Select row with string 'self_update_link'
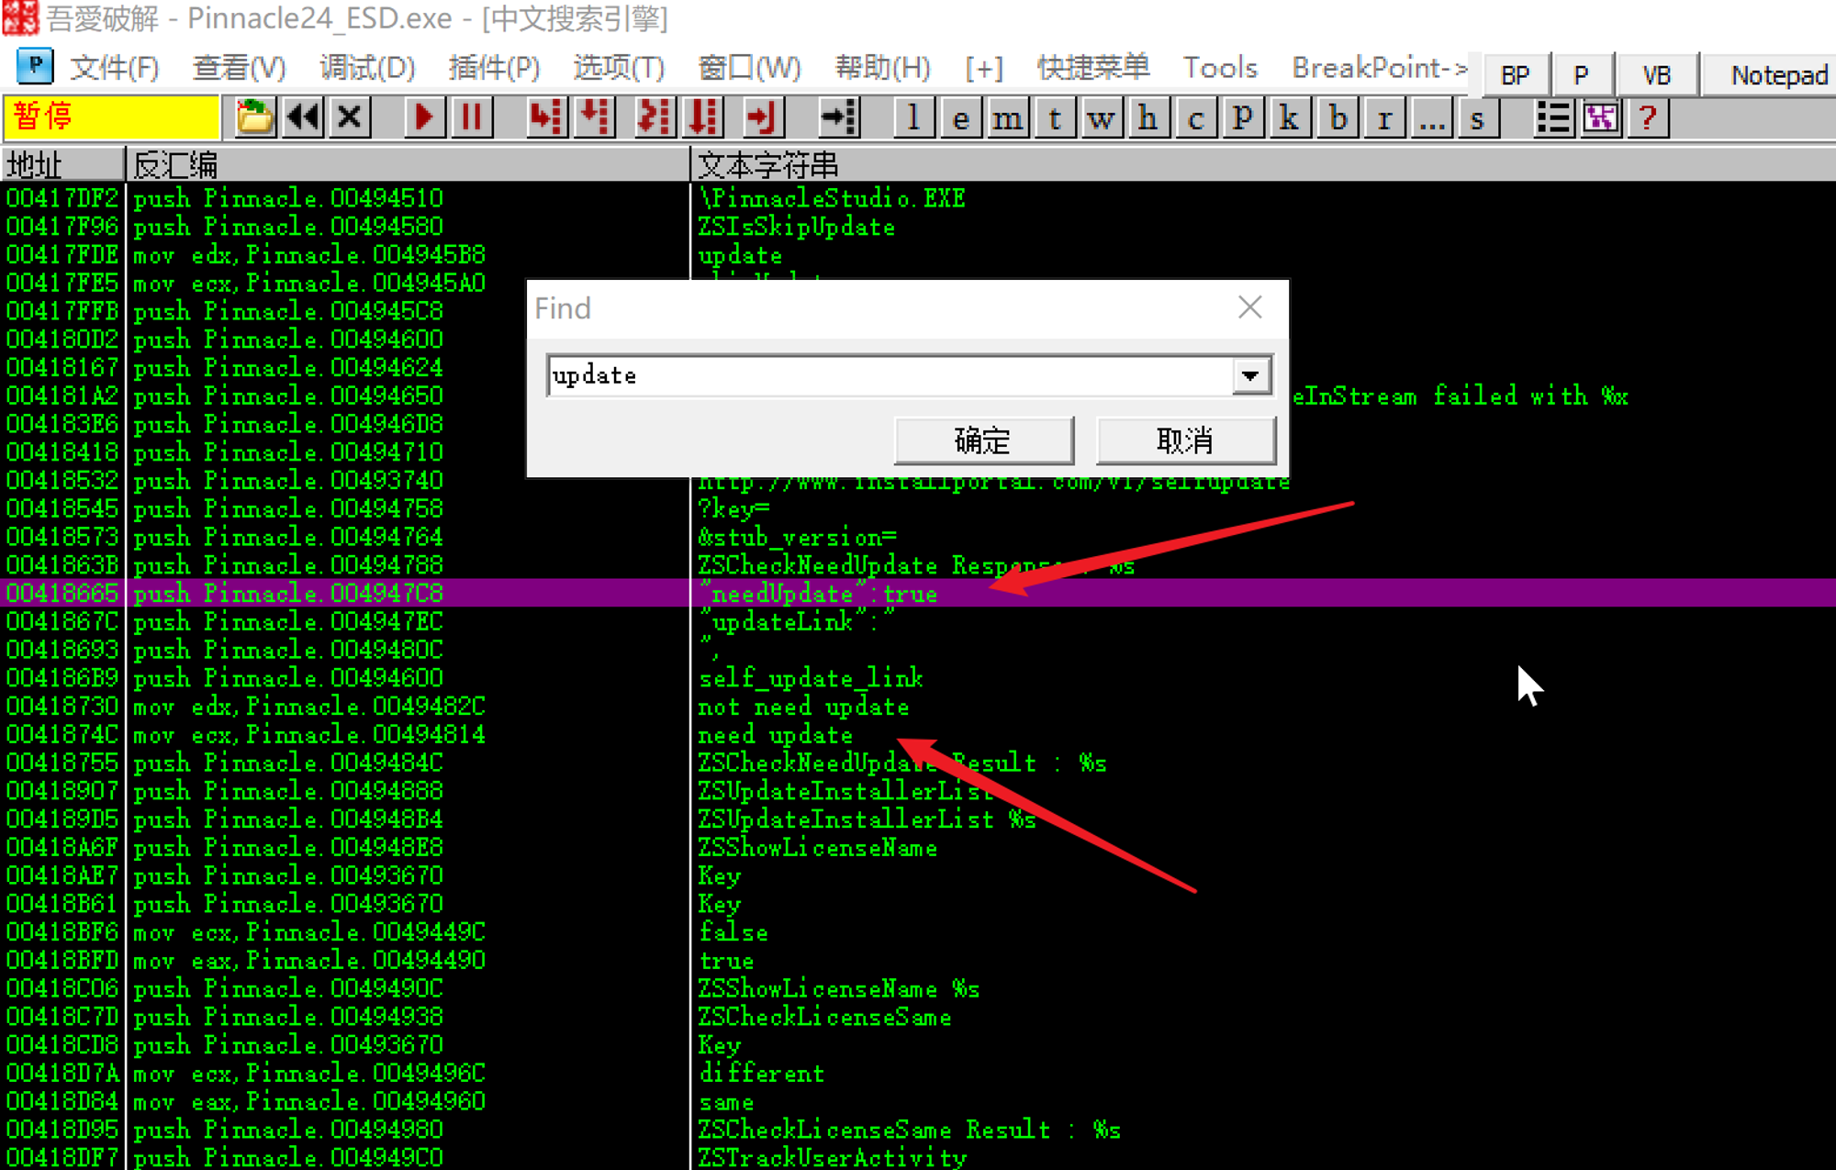 pyautogui.click(x=918, y=678)
